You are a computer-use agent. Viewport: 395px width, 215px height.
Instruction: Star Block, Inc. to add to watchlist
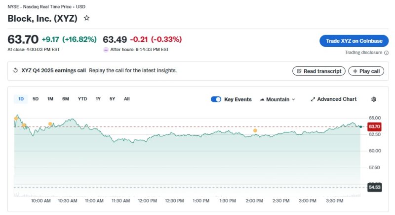point(87,18)
